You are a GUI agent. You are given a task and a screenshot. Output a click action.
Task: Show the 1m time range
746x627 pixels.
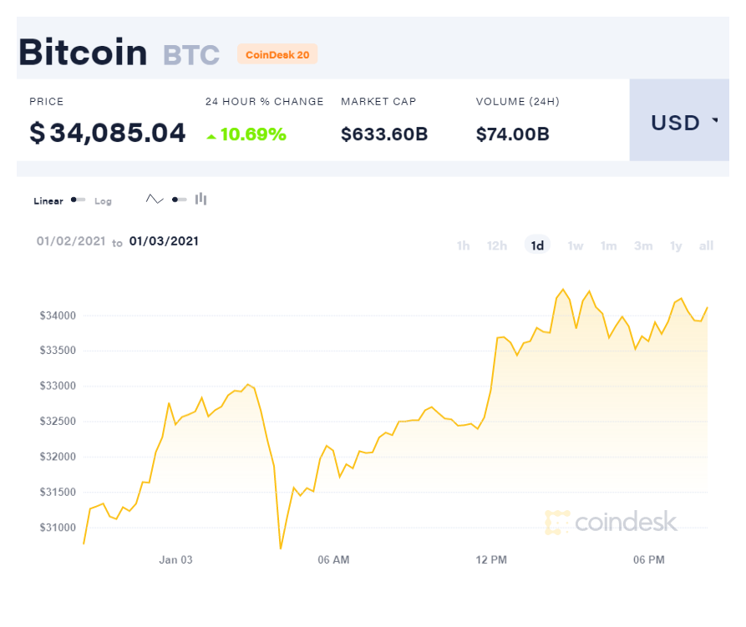(x=608, y=245)
